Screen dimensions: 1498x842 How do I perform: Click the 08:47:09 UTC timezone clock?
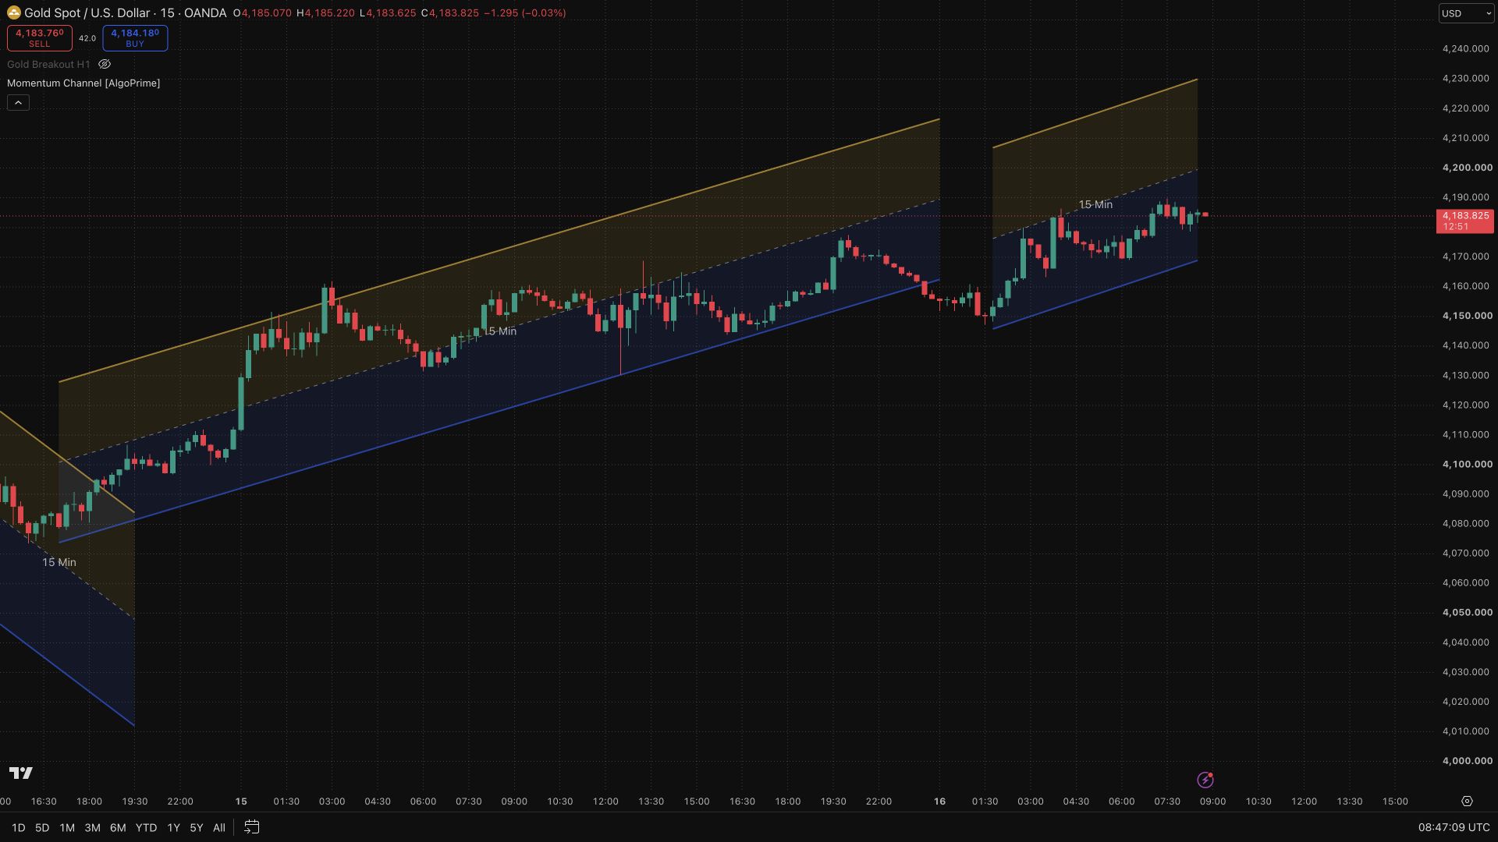click(x=1454, y=827)
